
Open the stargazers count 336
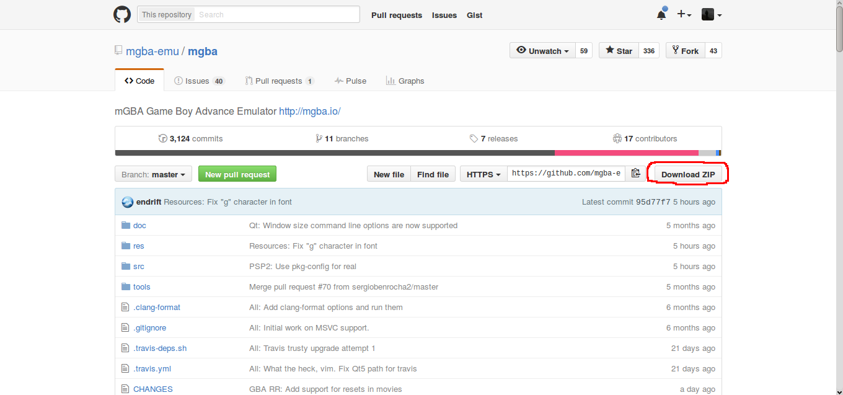pyautogui.click(x=649, y=51)
